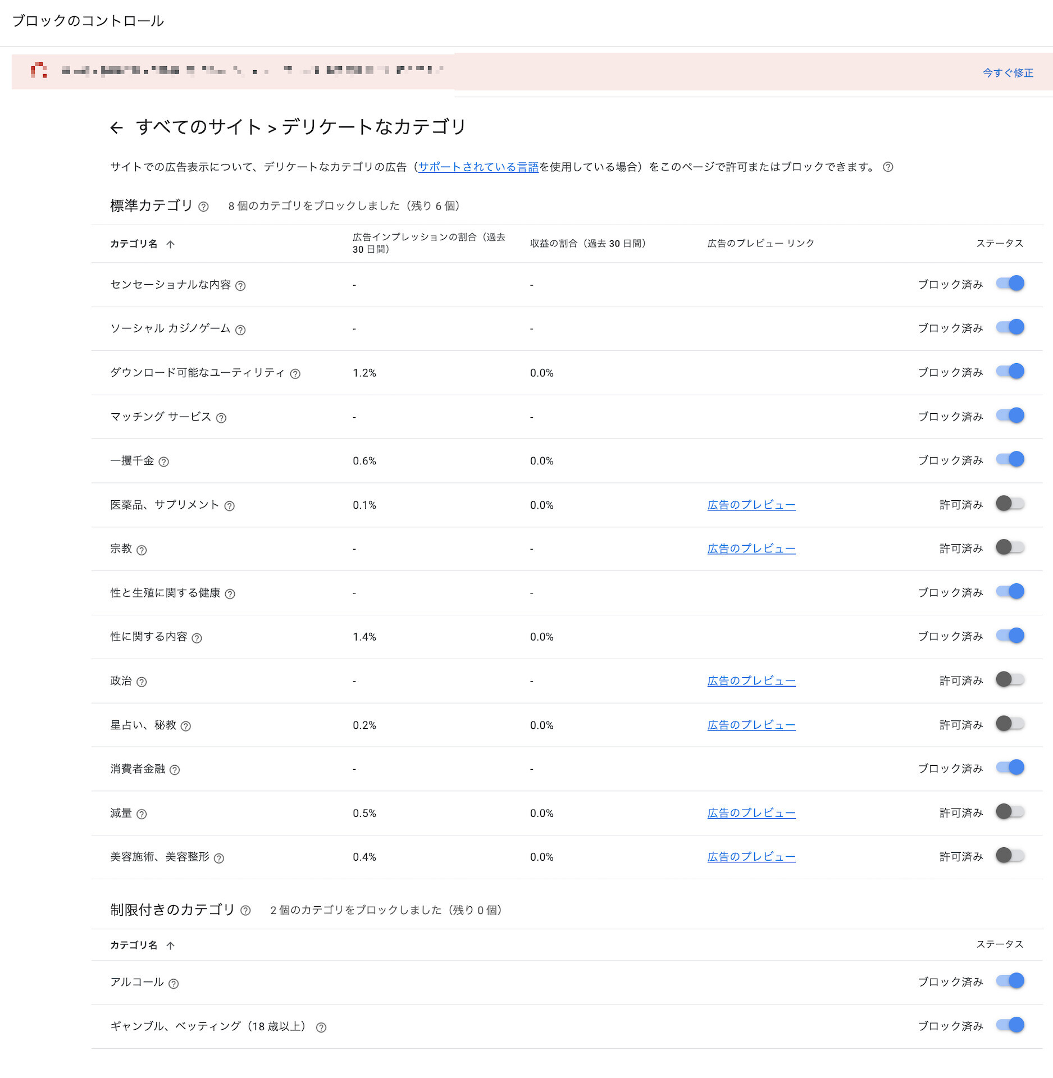Enable blocking for 政治 category
The width and height of the screenshot is (1053, 1078).
coord(1010,679)
